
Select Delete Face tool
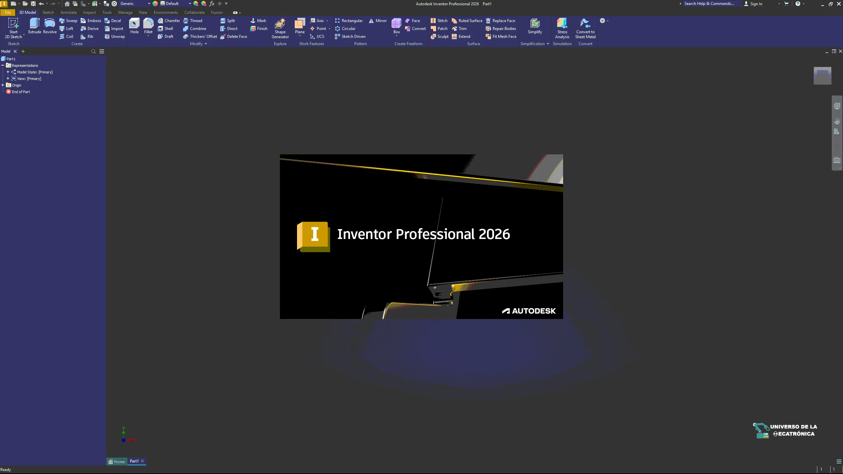[x=233, y=37]
